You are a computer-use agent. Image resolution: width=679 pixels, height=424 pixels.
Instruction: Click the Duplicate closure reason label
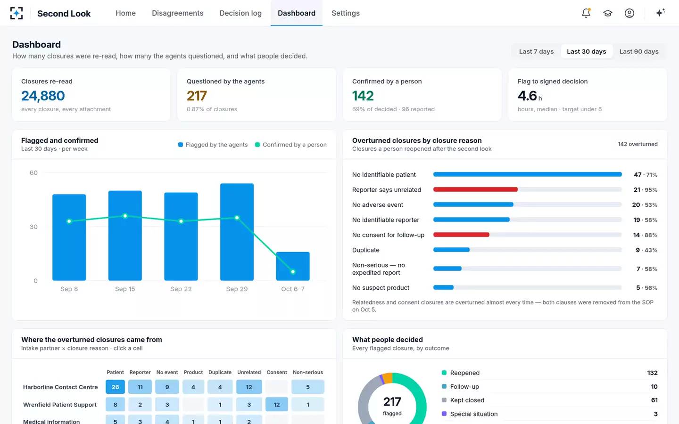(366, 250)
